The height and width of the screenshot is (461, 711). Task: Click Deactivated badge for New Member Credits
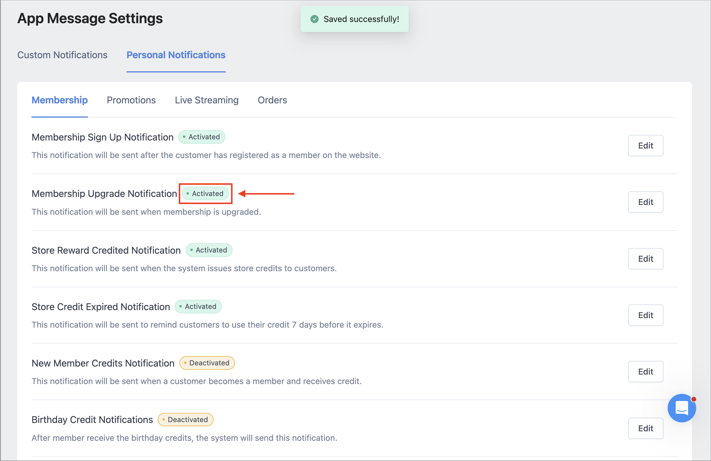[207, 363]
